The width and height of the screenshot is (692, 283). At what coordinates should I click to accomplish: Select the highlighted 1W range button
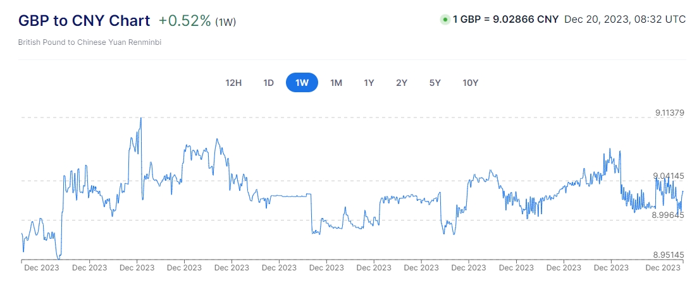pyautogui.click(x=302, y=83)
